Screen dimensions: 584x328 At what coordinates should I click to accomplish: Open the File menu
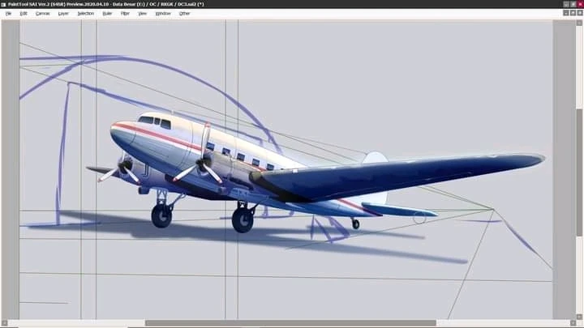[x=8, y=14]
